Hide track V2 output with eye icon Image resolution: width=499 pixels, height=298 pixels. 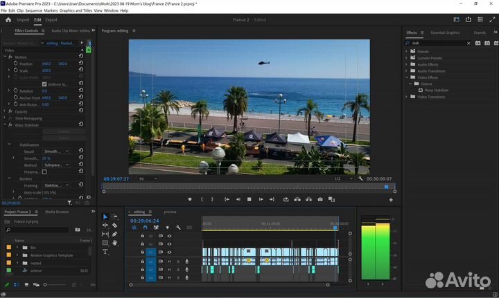tap(169, 244)
